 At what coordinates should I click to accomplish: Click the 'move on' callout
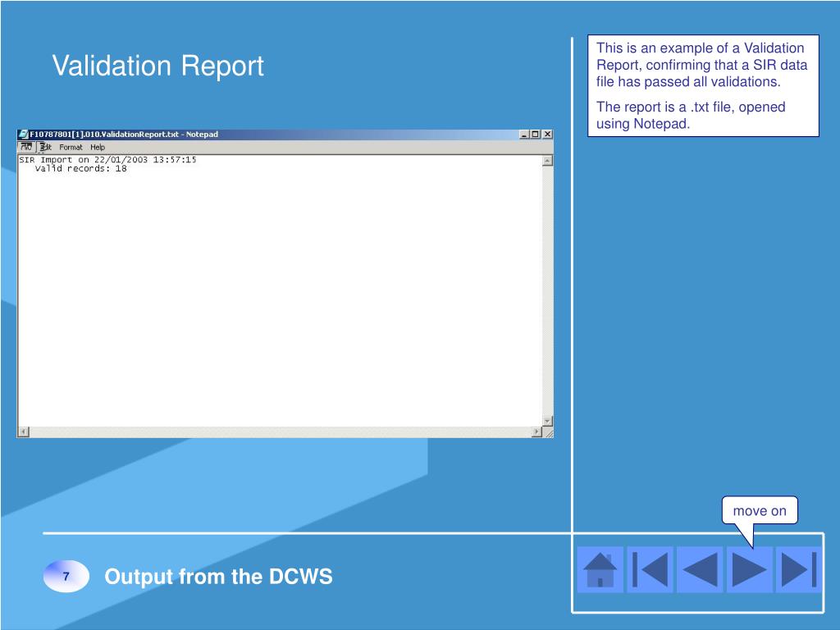(760, 510)
